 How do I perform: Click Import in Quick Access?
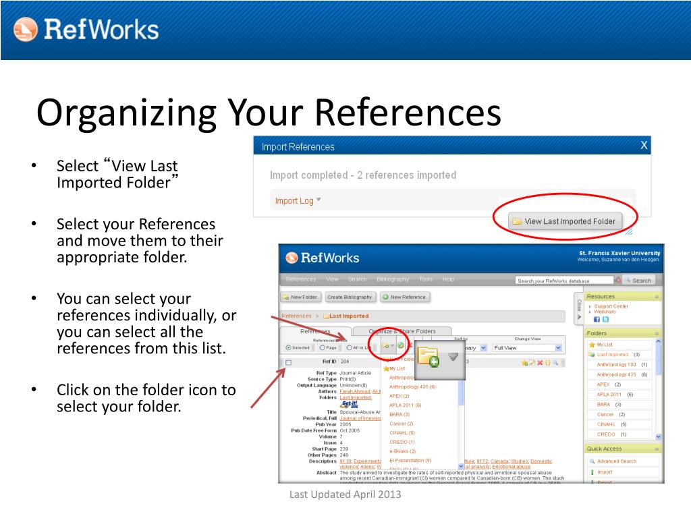click(605, 472)
